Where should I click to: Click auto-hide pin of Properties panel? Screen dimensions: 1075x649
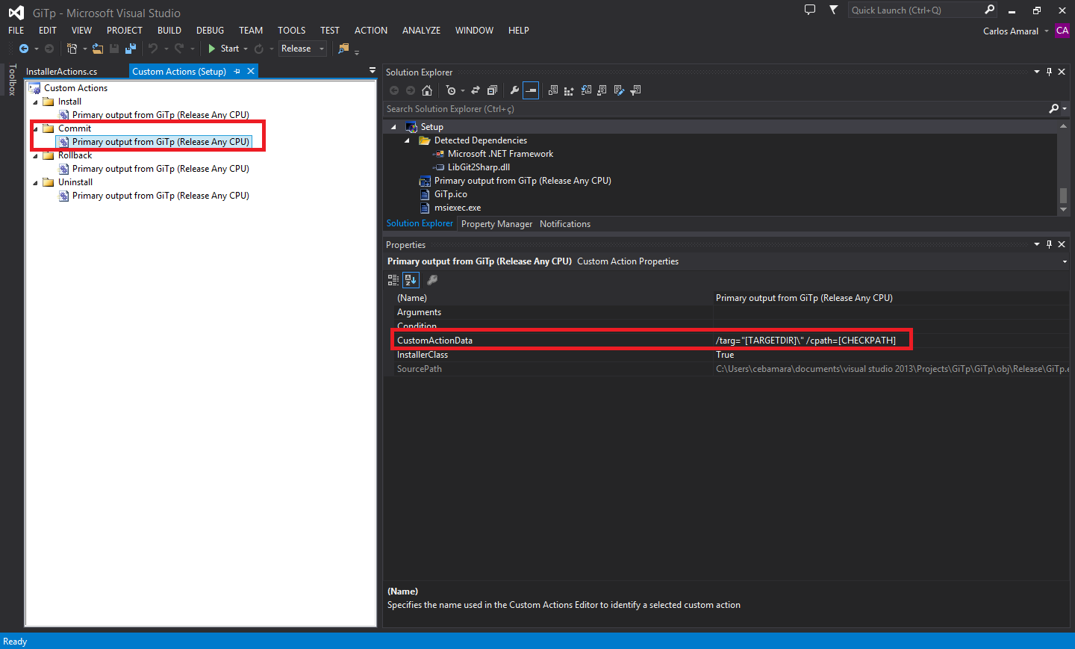point(1049,244)
